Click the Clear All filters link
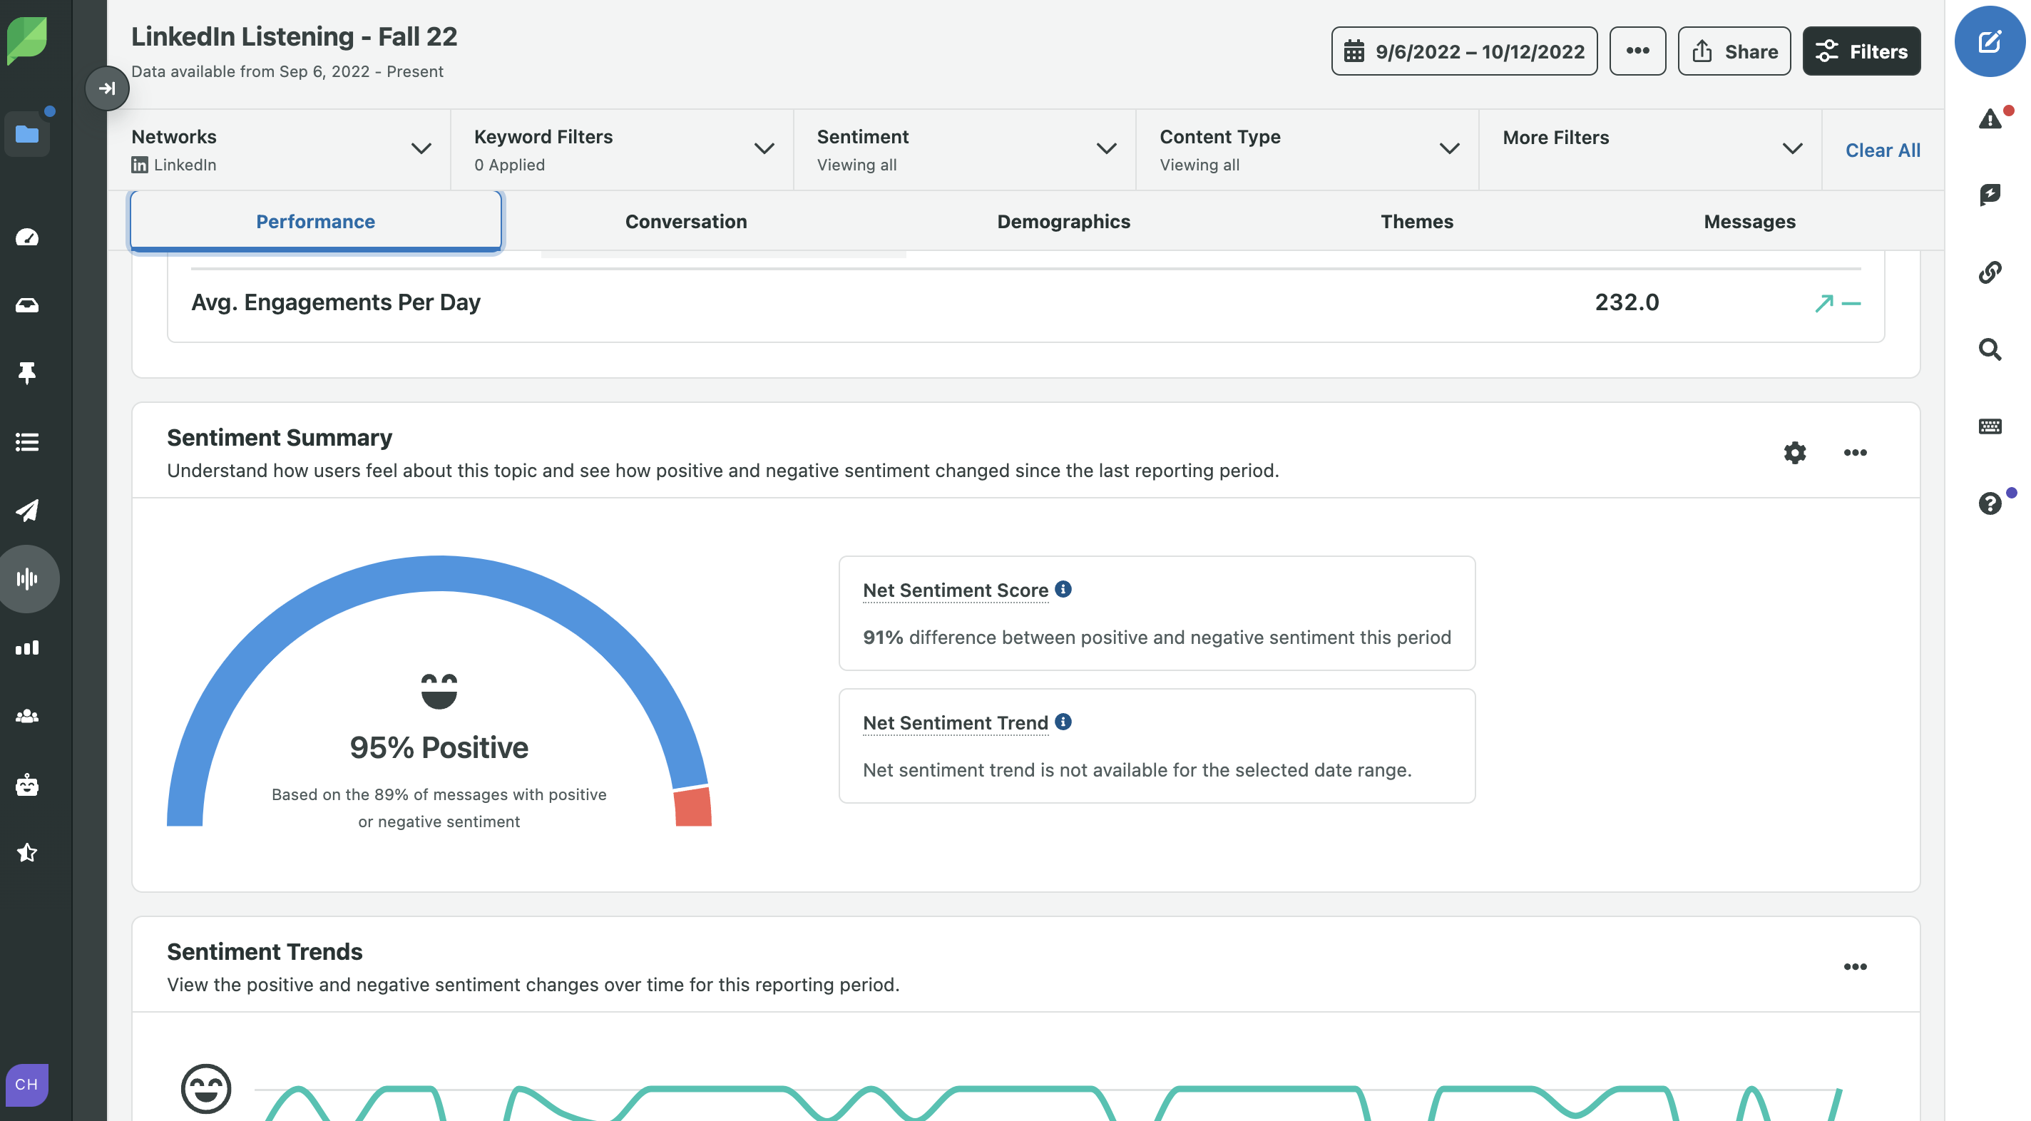This screenshot has height=1121, width=2031. click(x=1883, y=150)
